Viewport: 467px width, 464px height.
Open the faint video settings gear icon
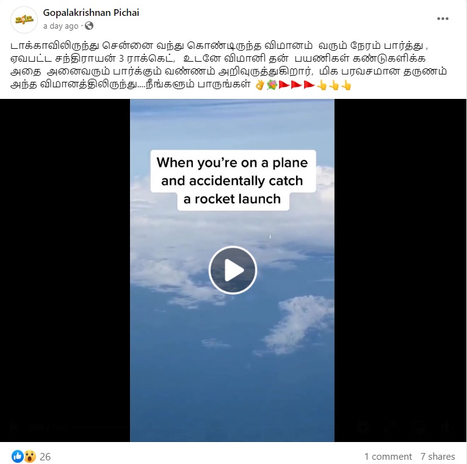pyautogui.click(x=363, y=427)
